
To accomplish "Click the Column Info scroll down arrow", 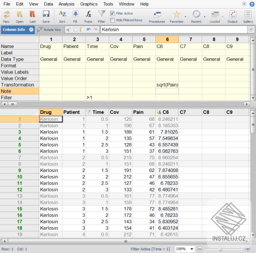I will 253,98.
